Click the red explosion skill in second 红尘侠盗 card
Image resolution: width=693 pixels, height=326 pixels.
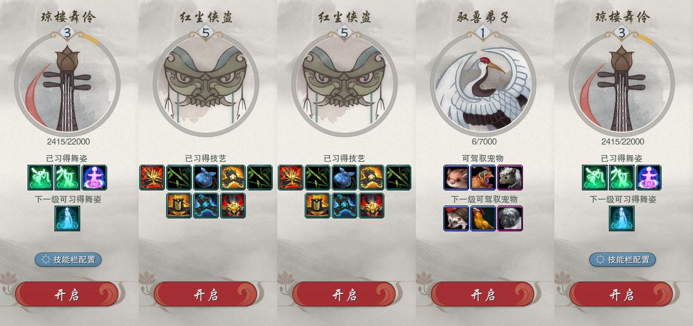pyautogui.click(x=291, y=178)
